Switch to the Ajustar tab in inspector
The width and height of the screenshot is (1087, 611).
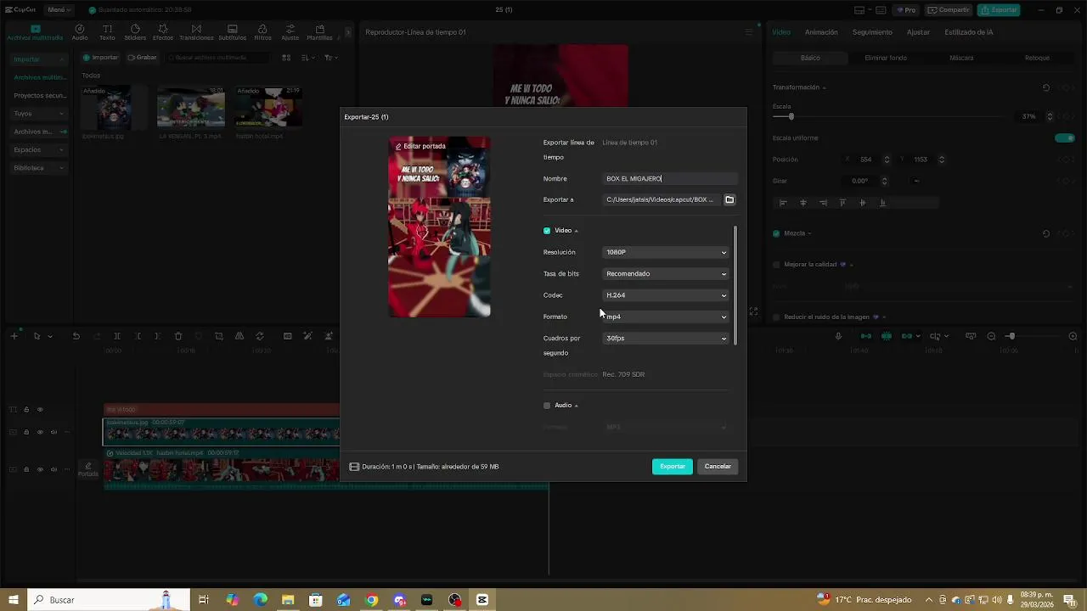click(918, 32)
